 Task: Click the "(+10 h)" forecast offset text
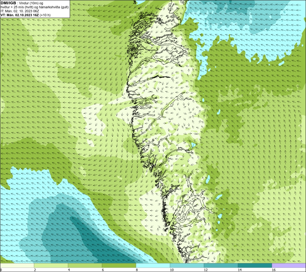click(45, 15)
